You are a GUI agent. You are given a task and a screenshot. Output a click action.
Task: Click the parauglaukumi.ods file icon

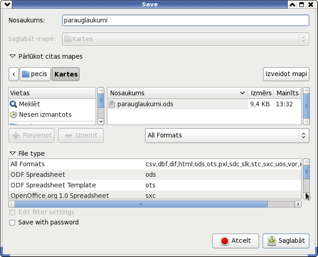coord(112,104)
